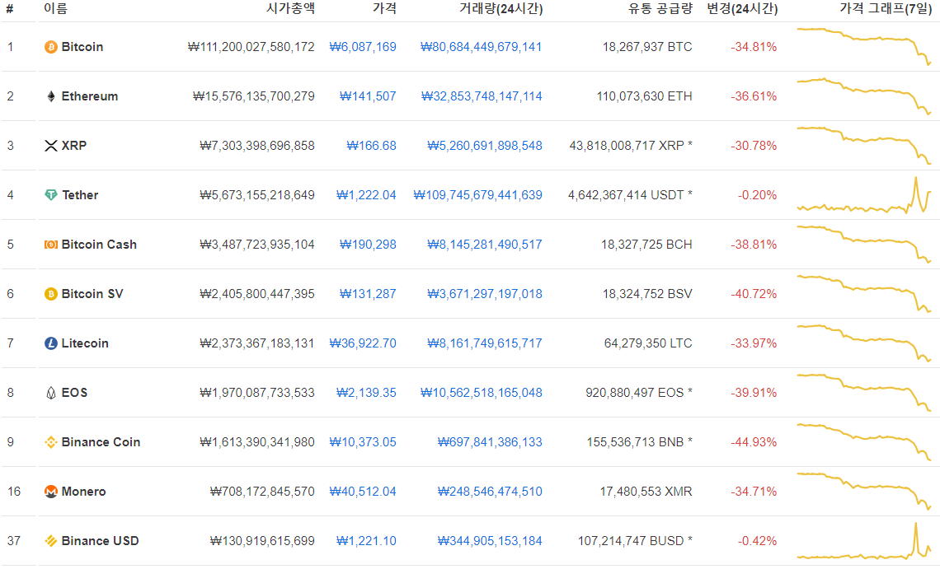Click Monero price ₩40,512.04
The height and width of the screenshot is (569, 940).
click(x=363, y=492)
